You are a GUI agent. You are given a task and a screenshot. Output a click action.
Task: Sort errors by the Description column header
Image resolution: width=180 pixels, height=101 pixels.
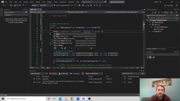(46, 77)
